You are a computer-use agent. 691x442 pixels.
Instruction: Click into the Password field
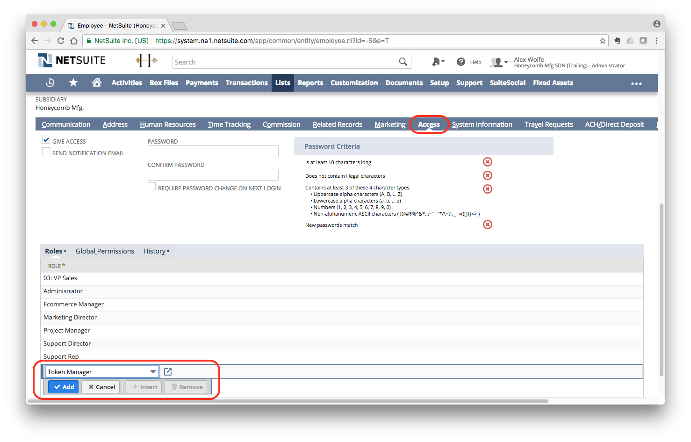pyautogui.click(x=213, y=152)
